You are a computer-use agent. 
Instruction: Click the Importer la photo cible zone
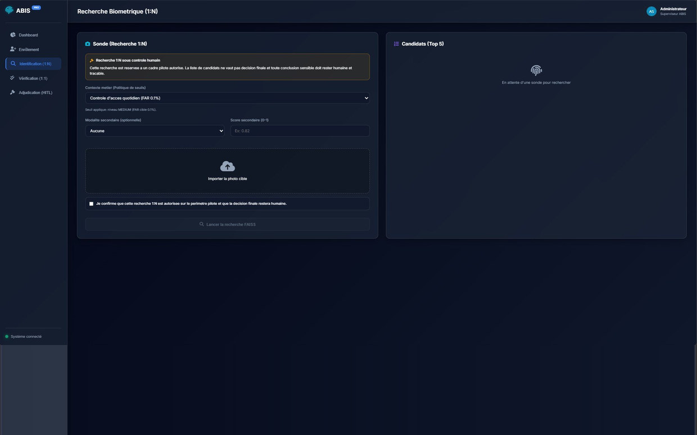[228, 171]
